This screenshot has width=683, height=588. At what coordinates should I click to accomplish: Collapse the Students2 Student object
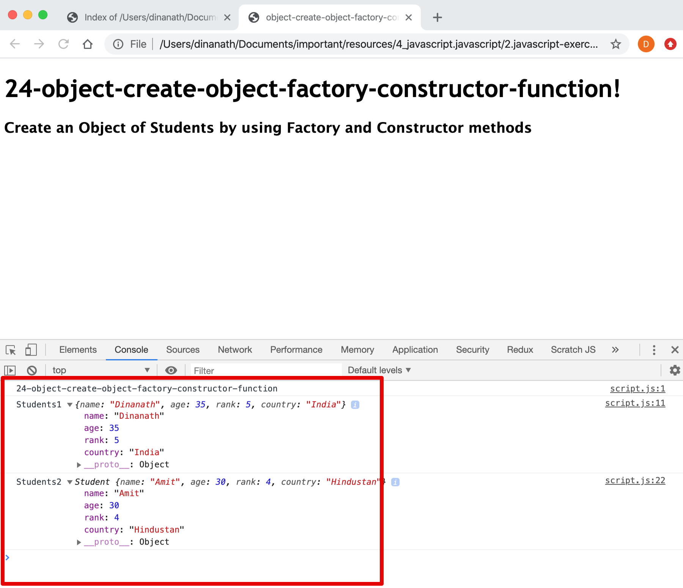[70, 482]
